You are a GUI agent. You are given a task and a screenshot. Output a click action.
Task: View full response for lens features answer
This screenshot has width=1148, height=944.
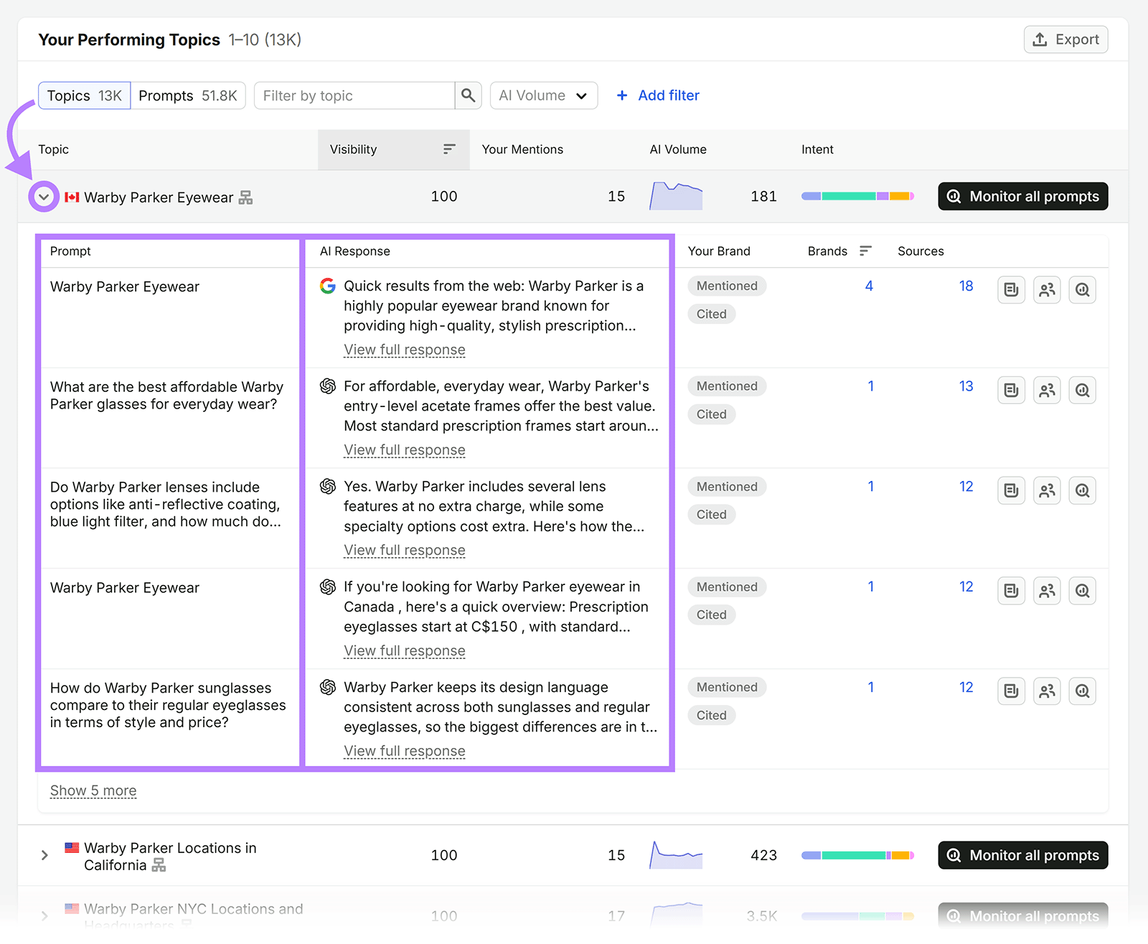(x=405, y=551)
